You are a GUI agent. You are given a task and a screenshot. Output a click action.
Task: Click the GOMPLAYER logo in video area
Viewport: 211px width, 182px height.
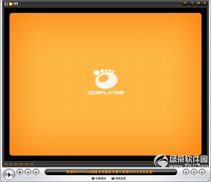click(x=105, y=82)
